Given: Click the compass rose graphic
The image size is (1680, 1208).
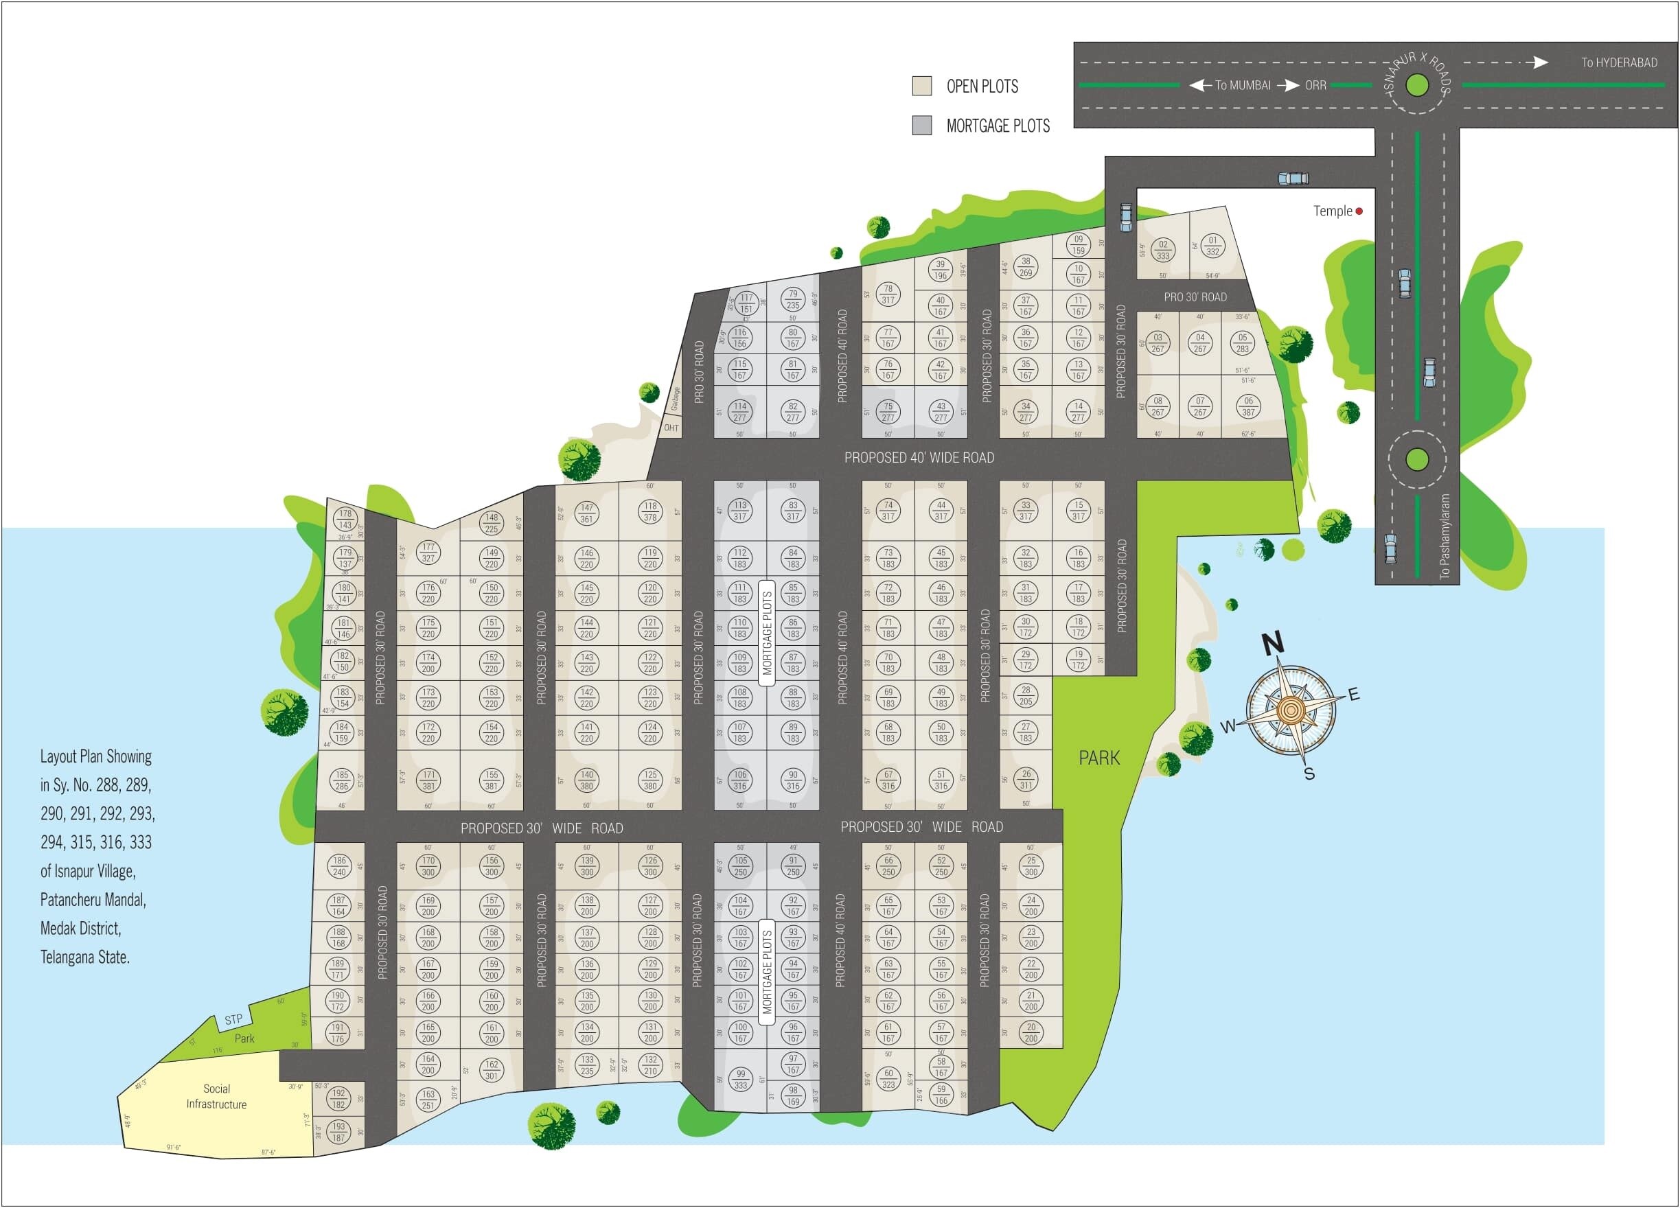Looking at the screenshot, I should (1293, 710).
